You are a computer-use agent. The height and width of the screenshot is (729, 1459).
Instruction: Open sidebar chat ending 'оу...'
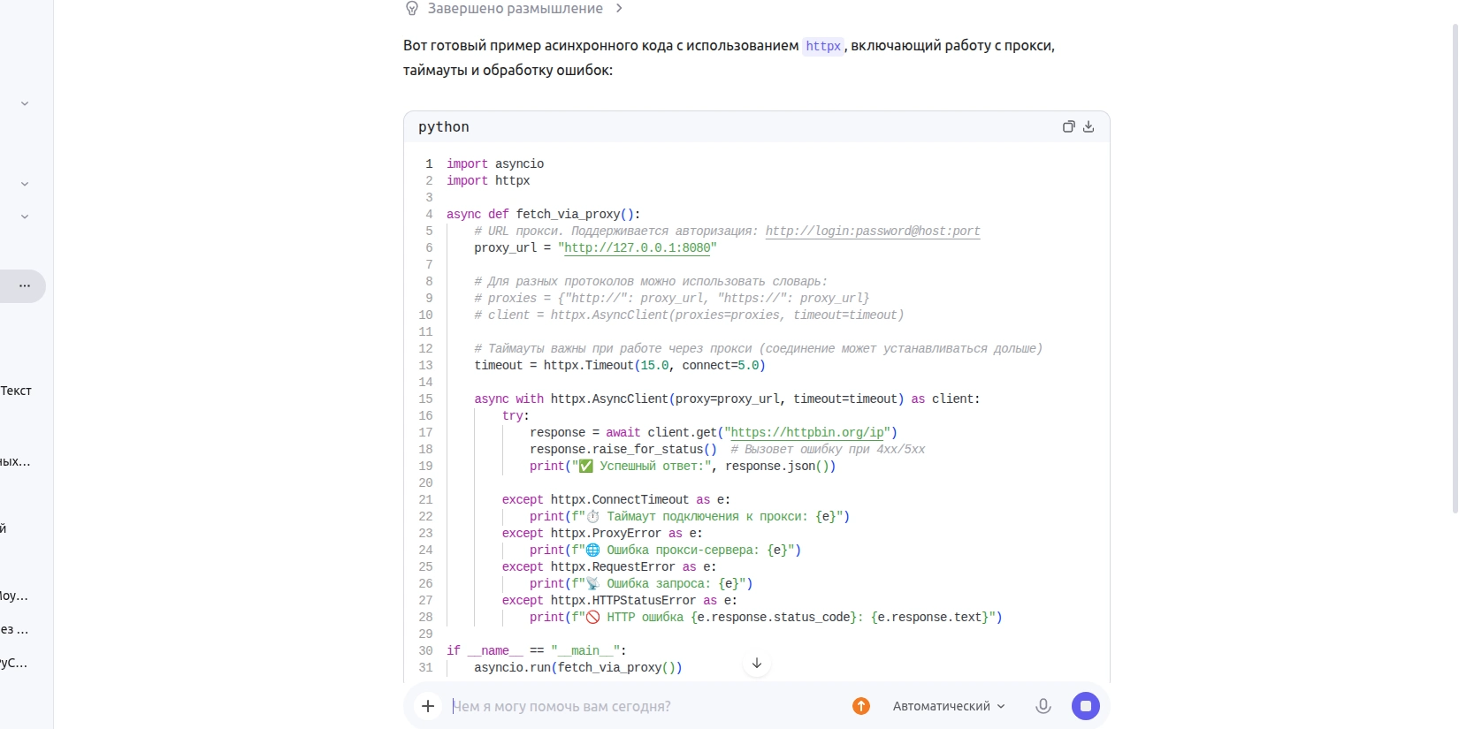pos(15,596)
